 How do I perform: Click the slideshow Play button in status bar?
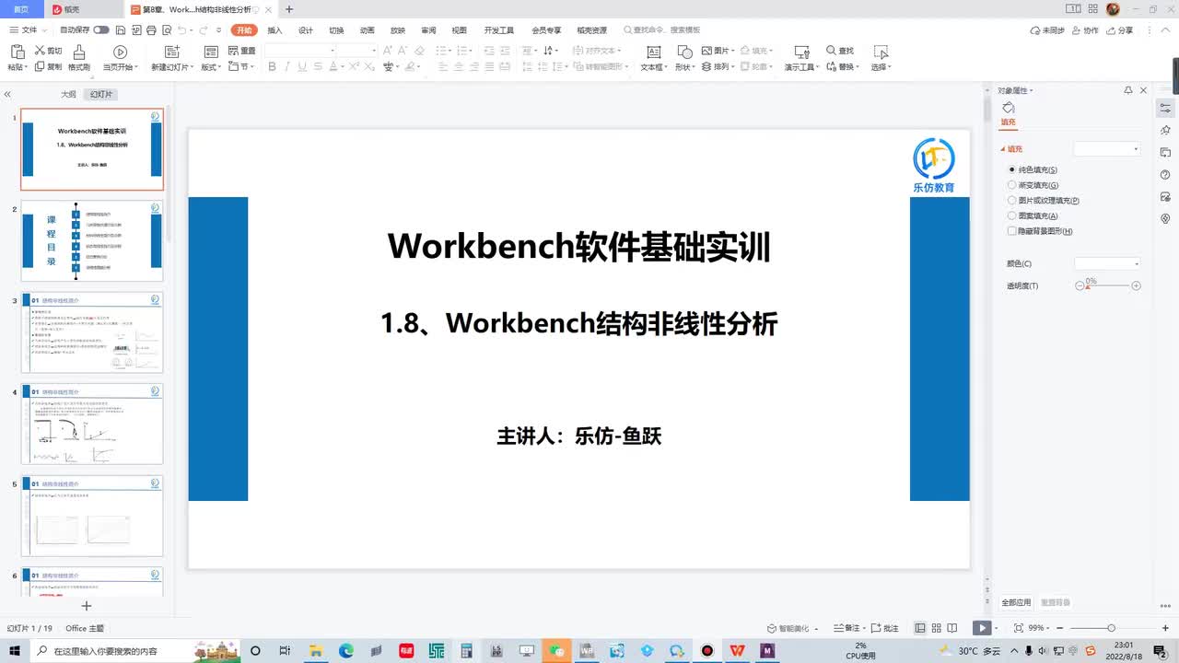pyautogui.click(x=983, y=628)
